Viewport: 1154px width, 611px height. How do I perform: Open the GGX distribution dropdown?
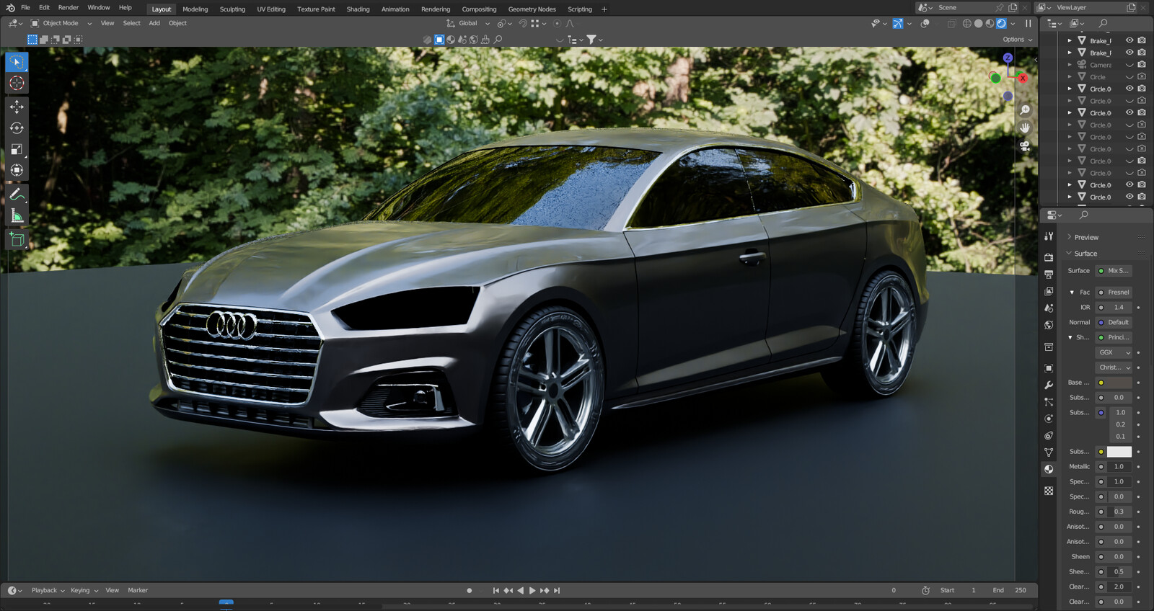pos(1114,352)
